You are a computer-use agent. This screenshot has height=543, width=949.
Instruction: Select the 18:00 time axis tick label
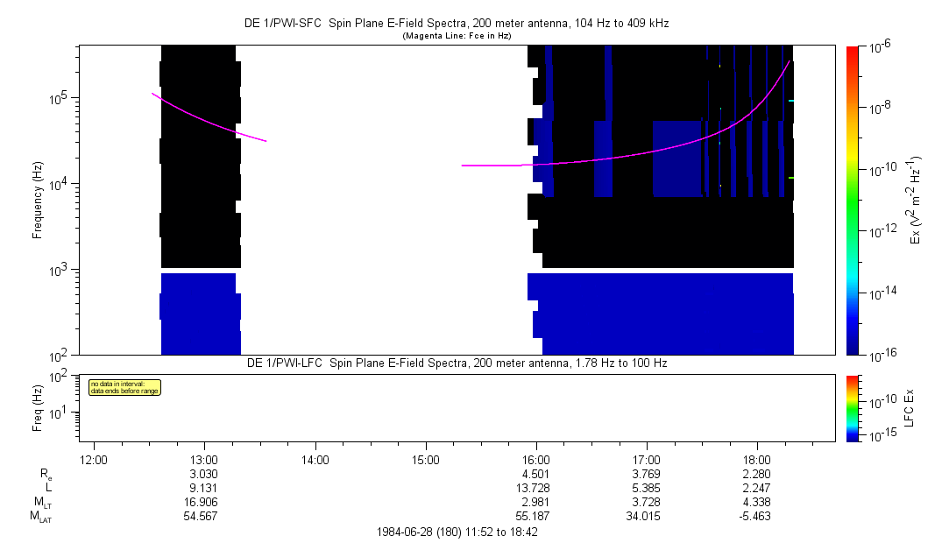[x=756, y=459]
